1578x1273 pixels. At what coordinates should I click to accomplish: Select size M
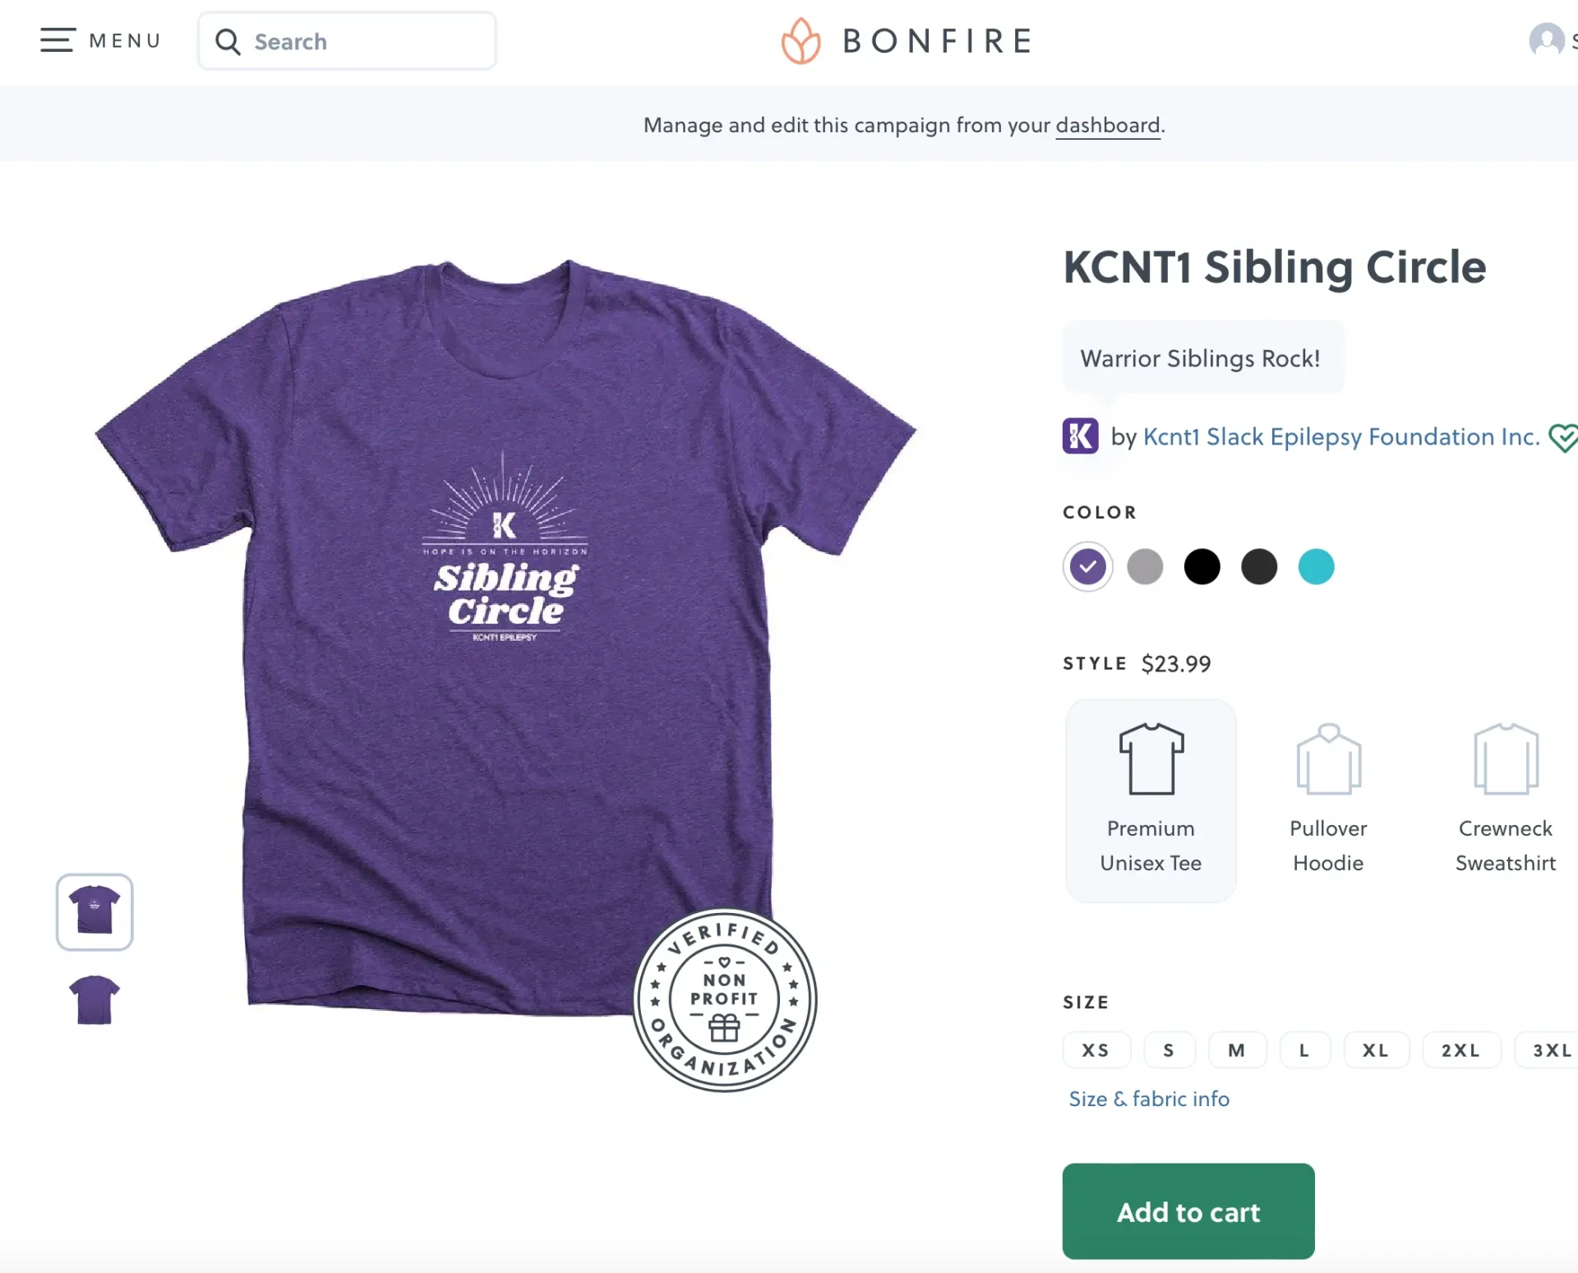[1237, 1050]
